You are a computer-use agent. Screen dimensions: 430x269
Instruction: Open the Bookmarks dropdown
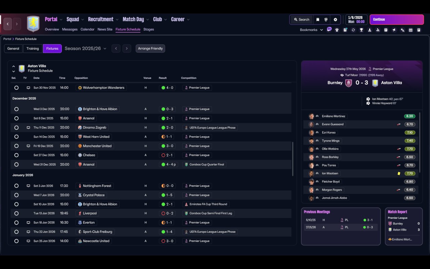[311, 30]
